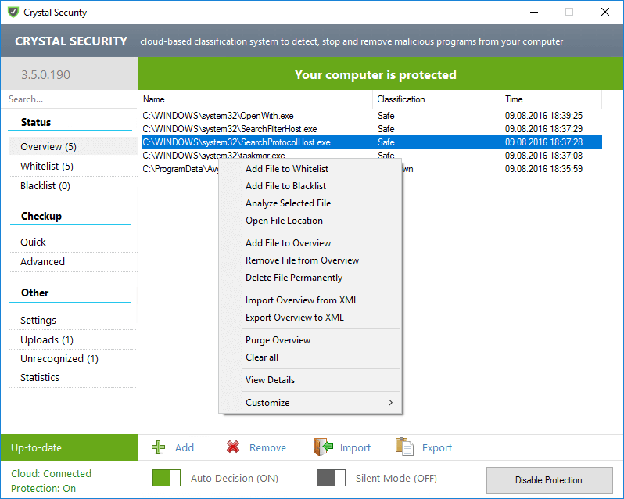This screenshot has height=499, width=624.
Task: Click the Crystal Security shield icon in title bar
Action: pos(13,13)
